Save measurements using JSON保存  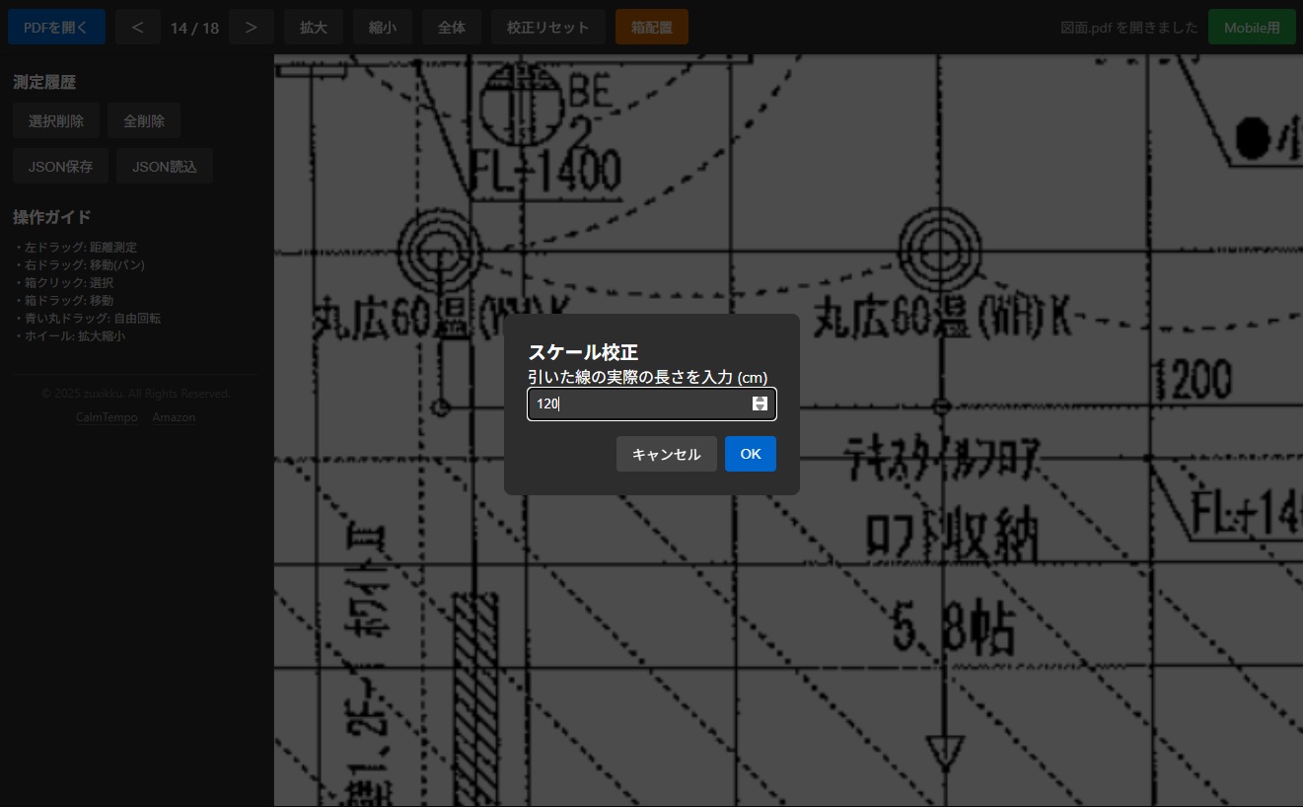(60, 167)
